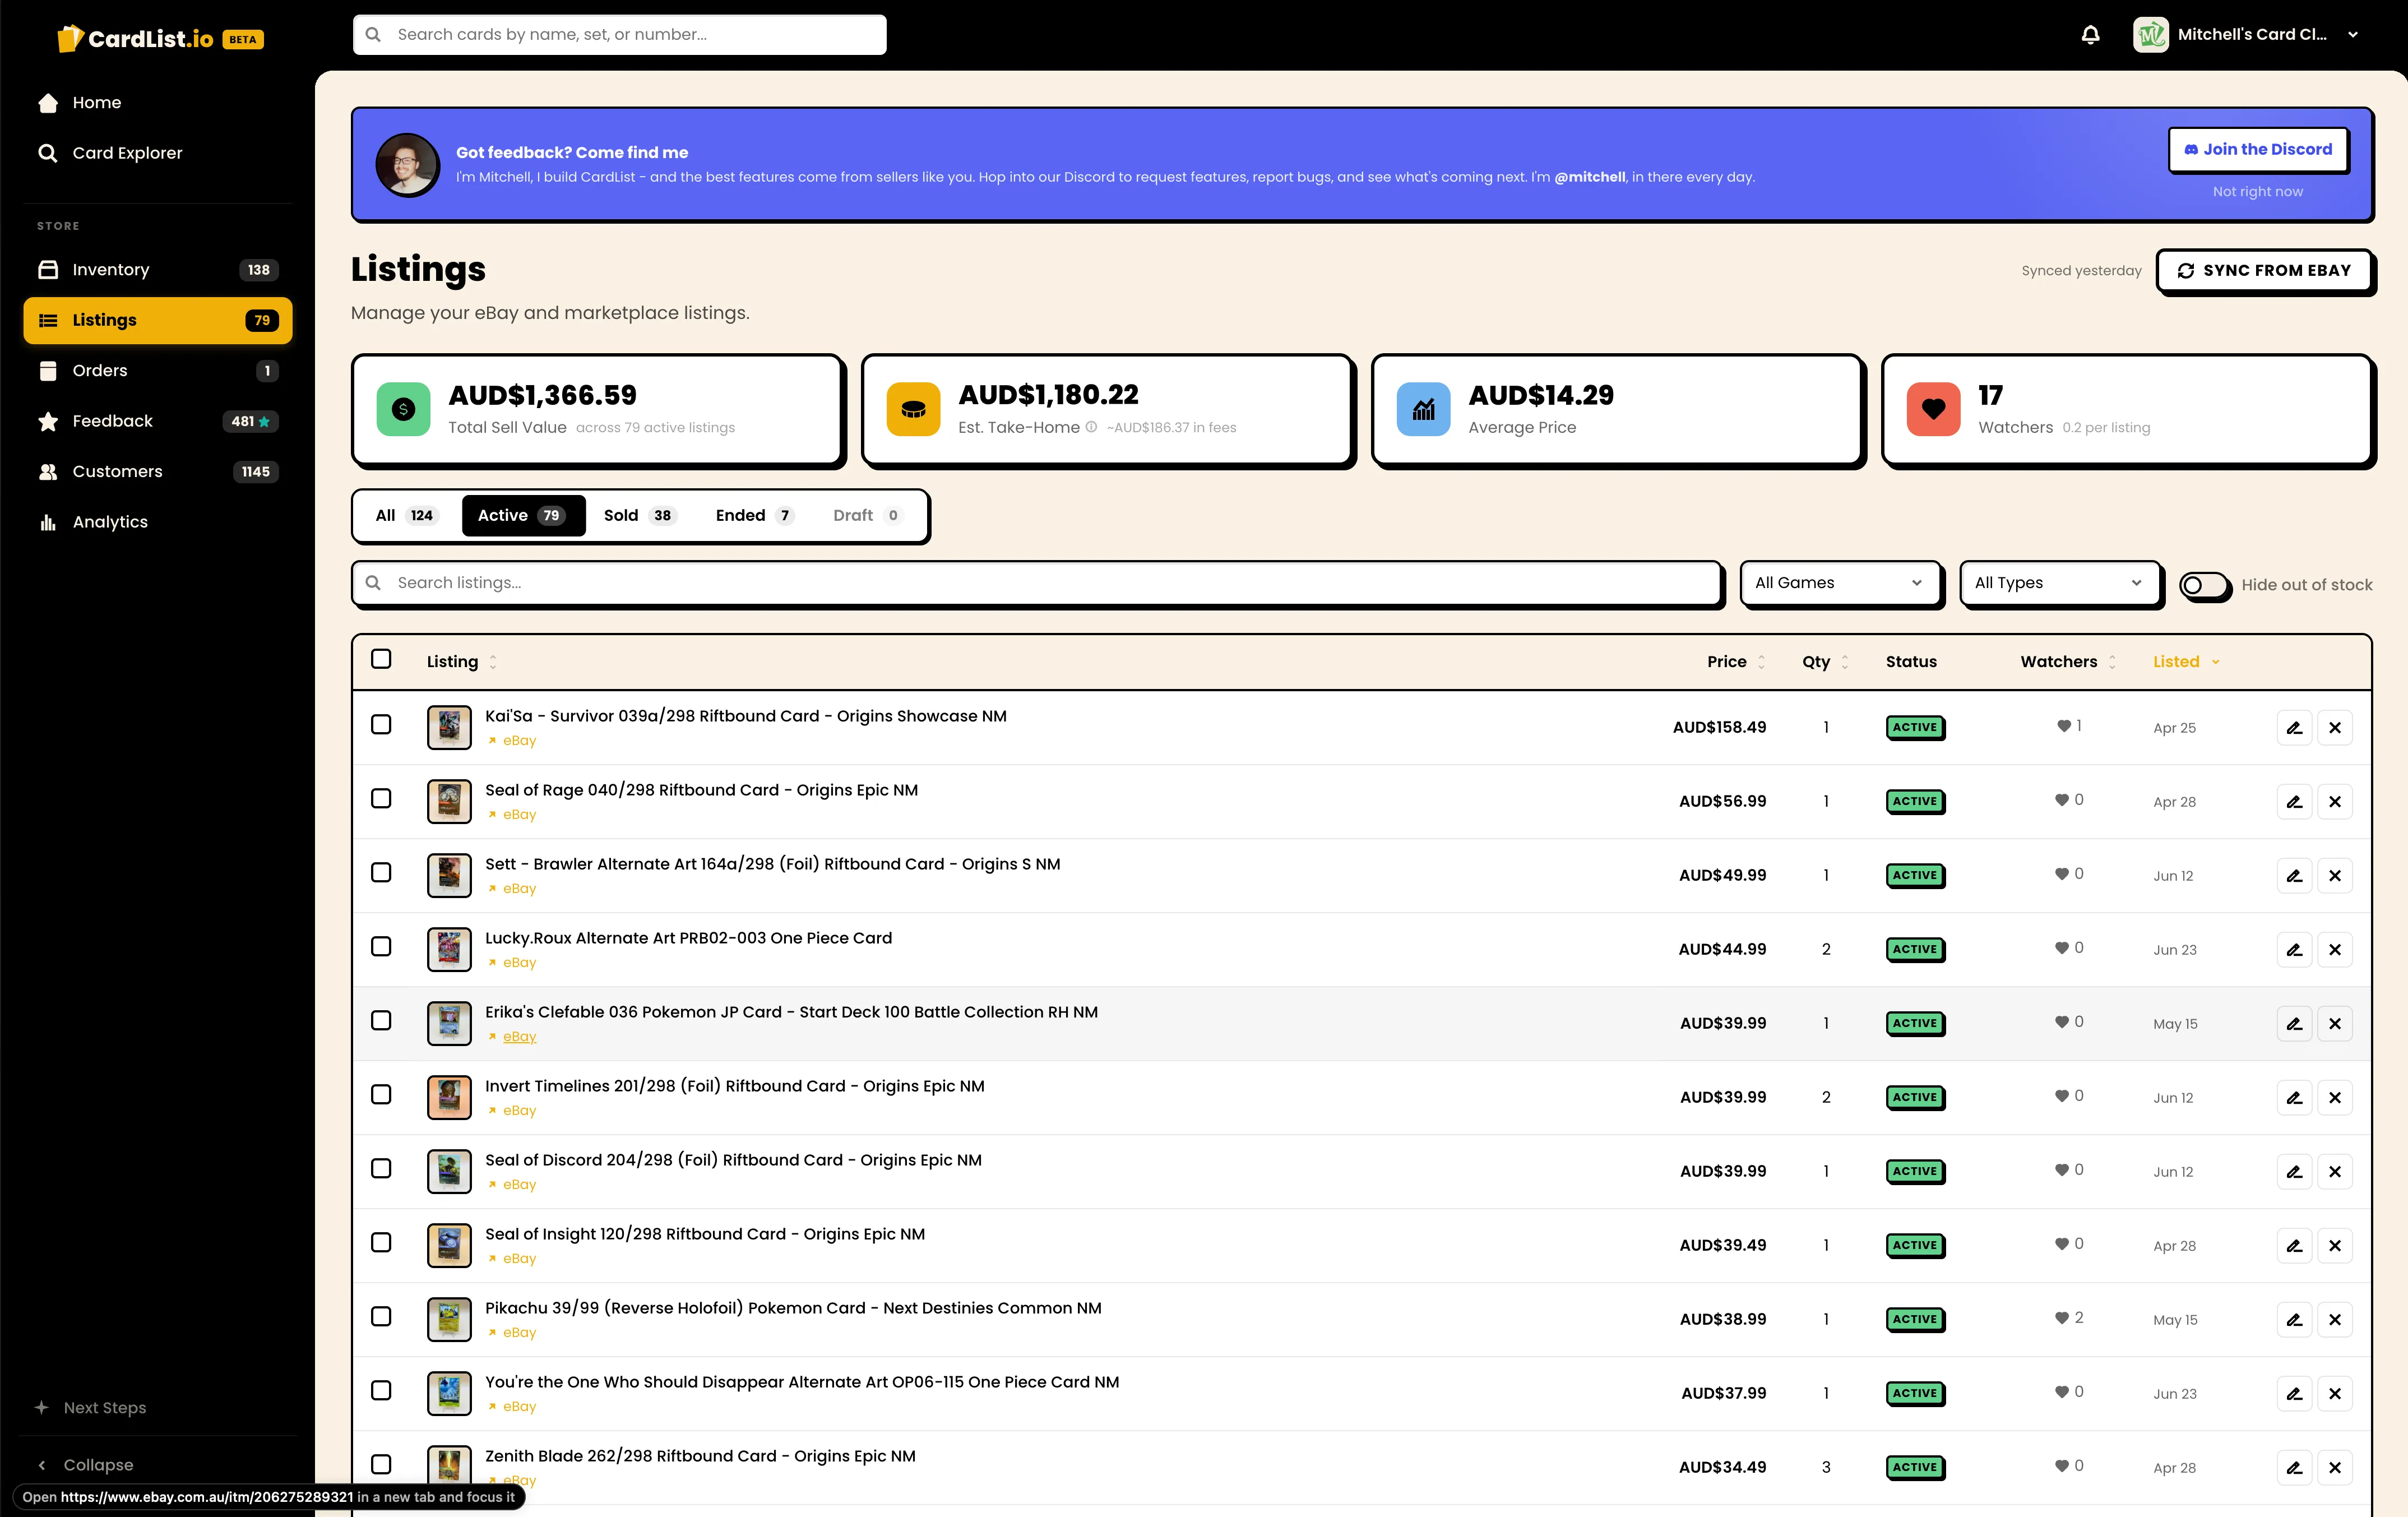Click Join the Discord button
2408x1517 pixels.
pos(2258,150)
